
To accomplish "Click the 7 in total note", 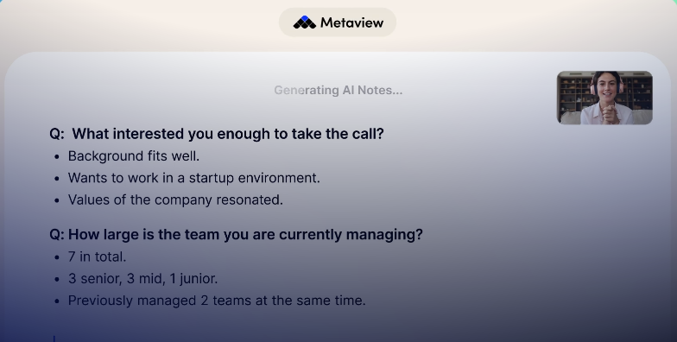I will pos(97,257).
